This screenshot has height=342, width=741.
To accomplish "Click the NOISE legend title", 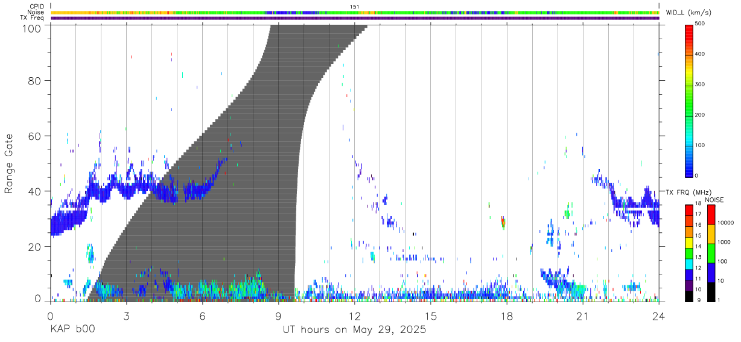I will pos(714,200).
